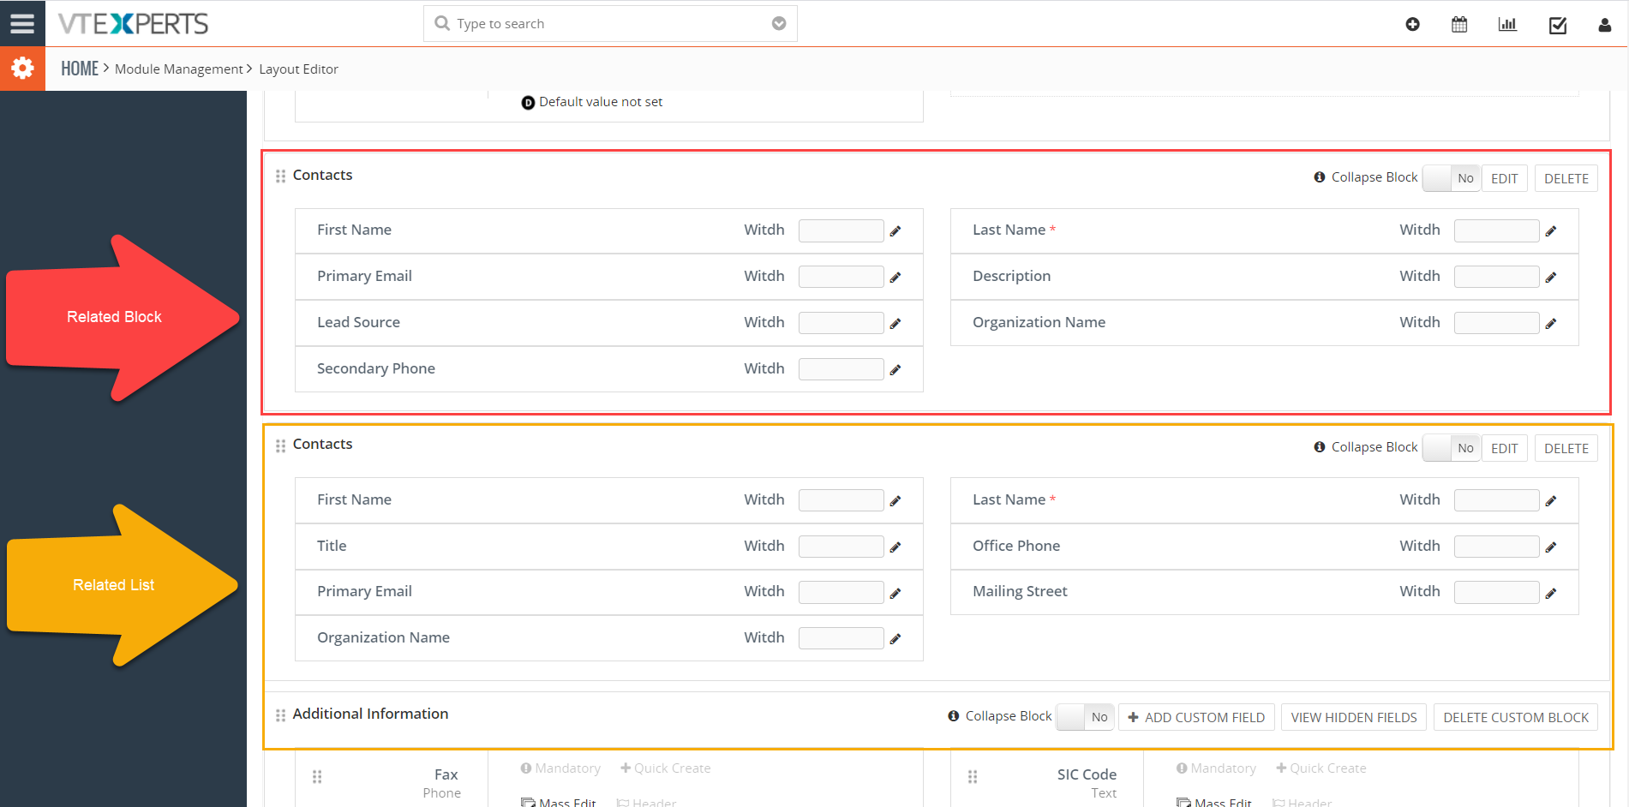Image resolution: width=1629 pixels, height=807 pixels.
Task: Click DELETE on first Contacts block
Action: click(x=1566, y=178)
